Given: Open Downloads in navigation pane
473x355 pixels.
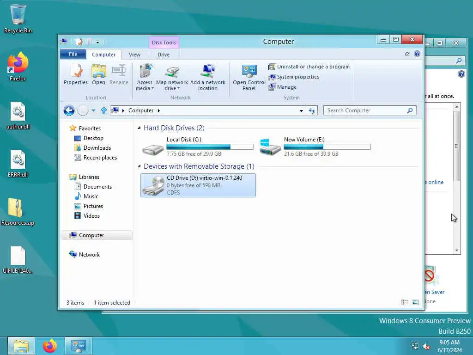Looking at the screenshot, I should (97, 147).
